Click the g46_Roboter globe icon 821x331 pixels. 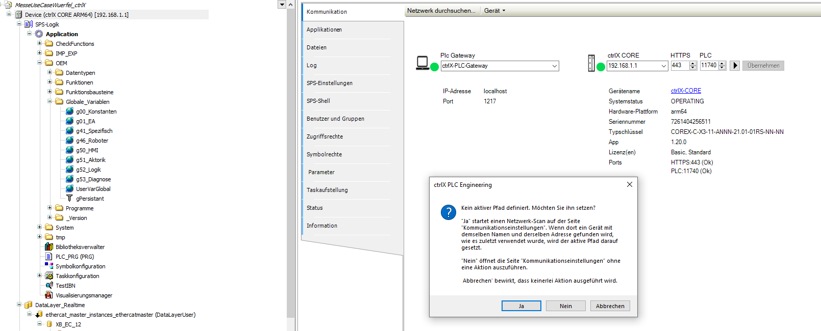70,141
